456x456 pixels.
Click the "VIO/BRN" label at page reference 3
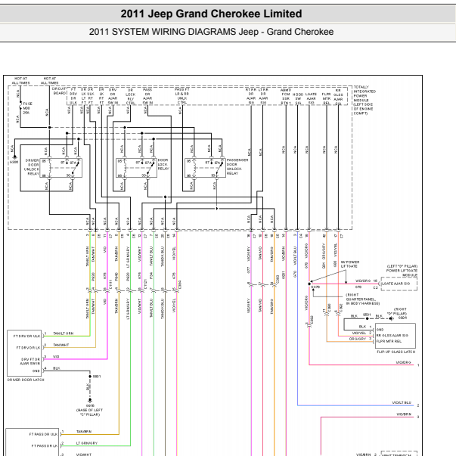[404, 414]
